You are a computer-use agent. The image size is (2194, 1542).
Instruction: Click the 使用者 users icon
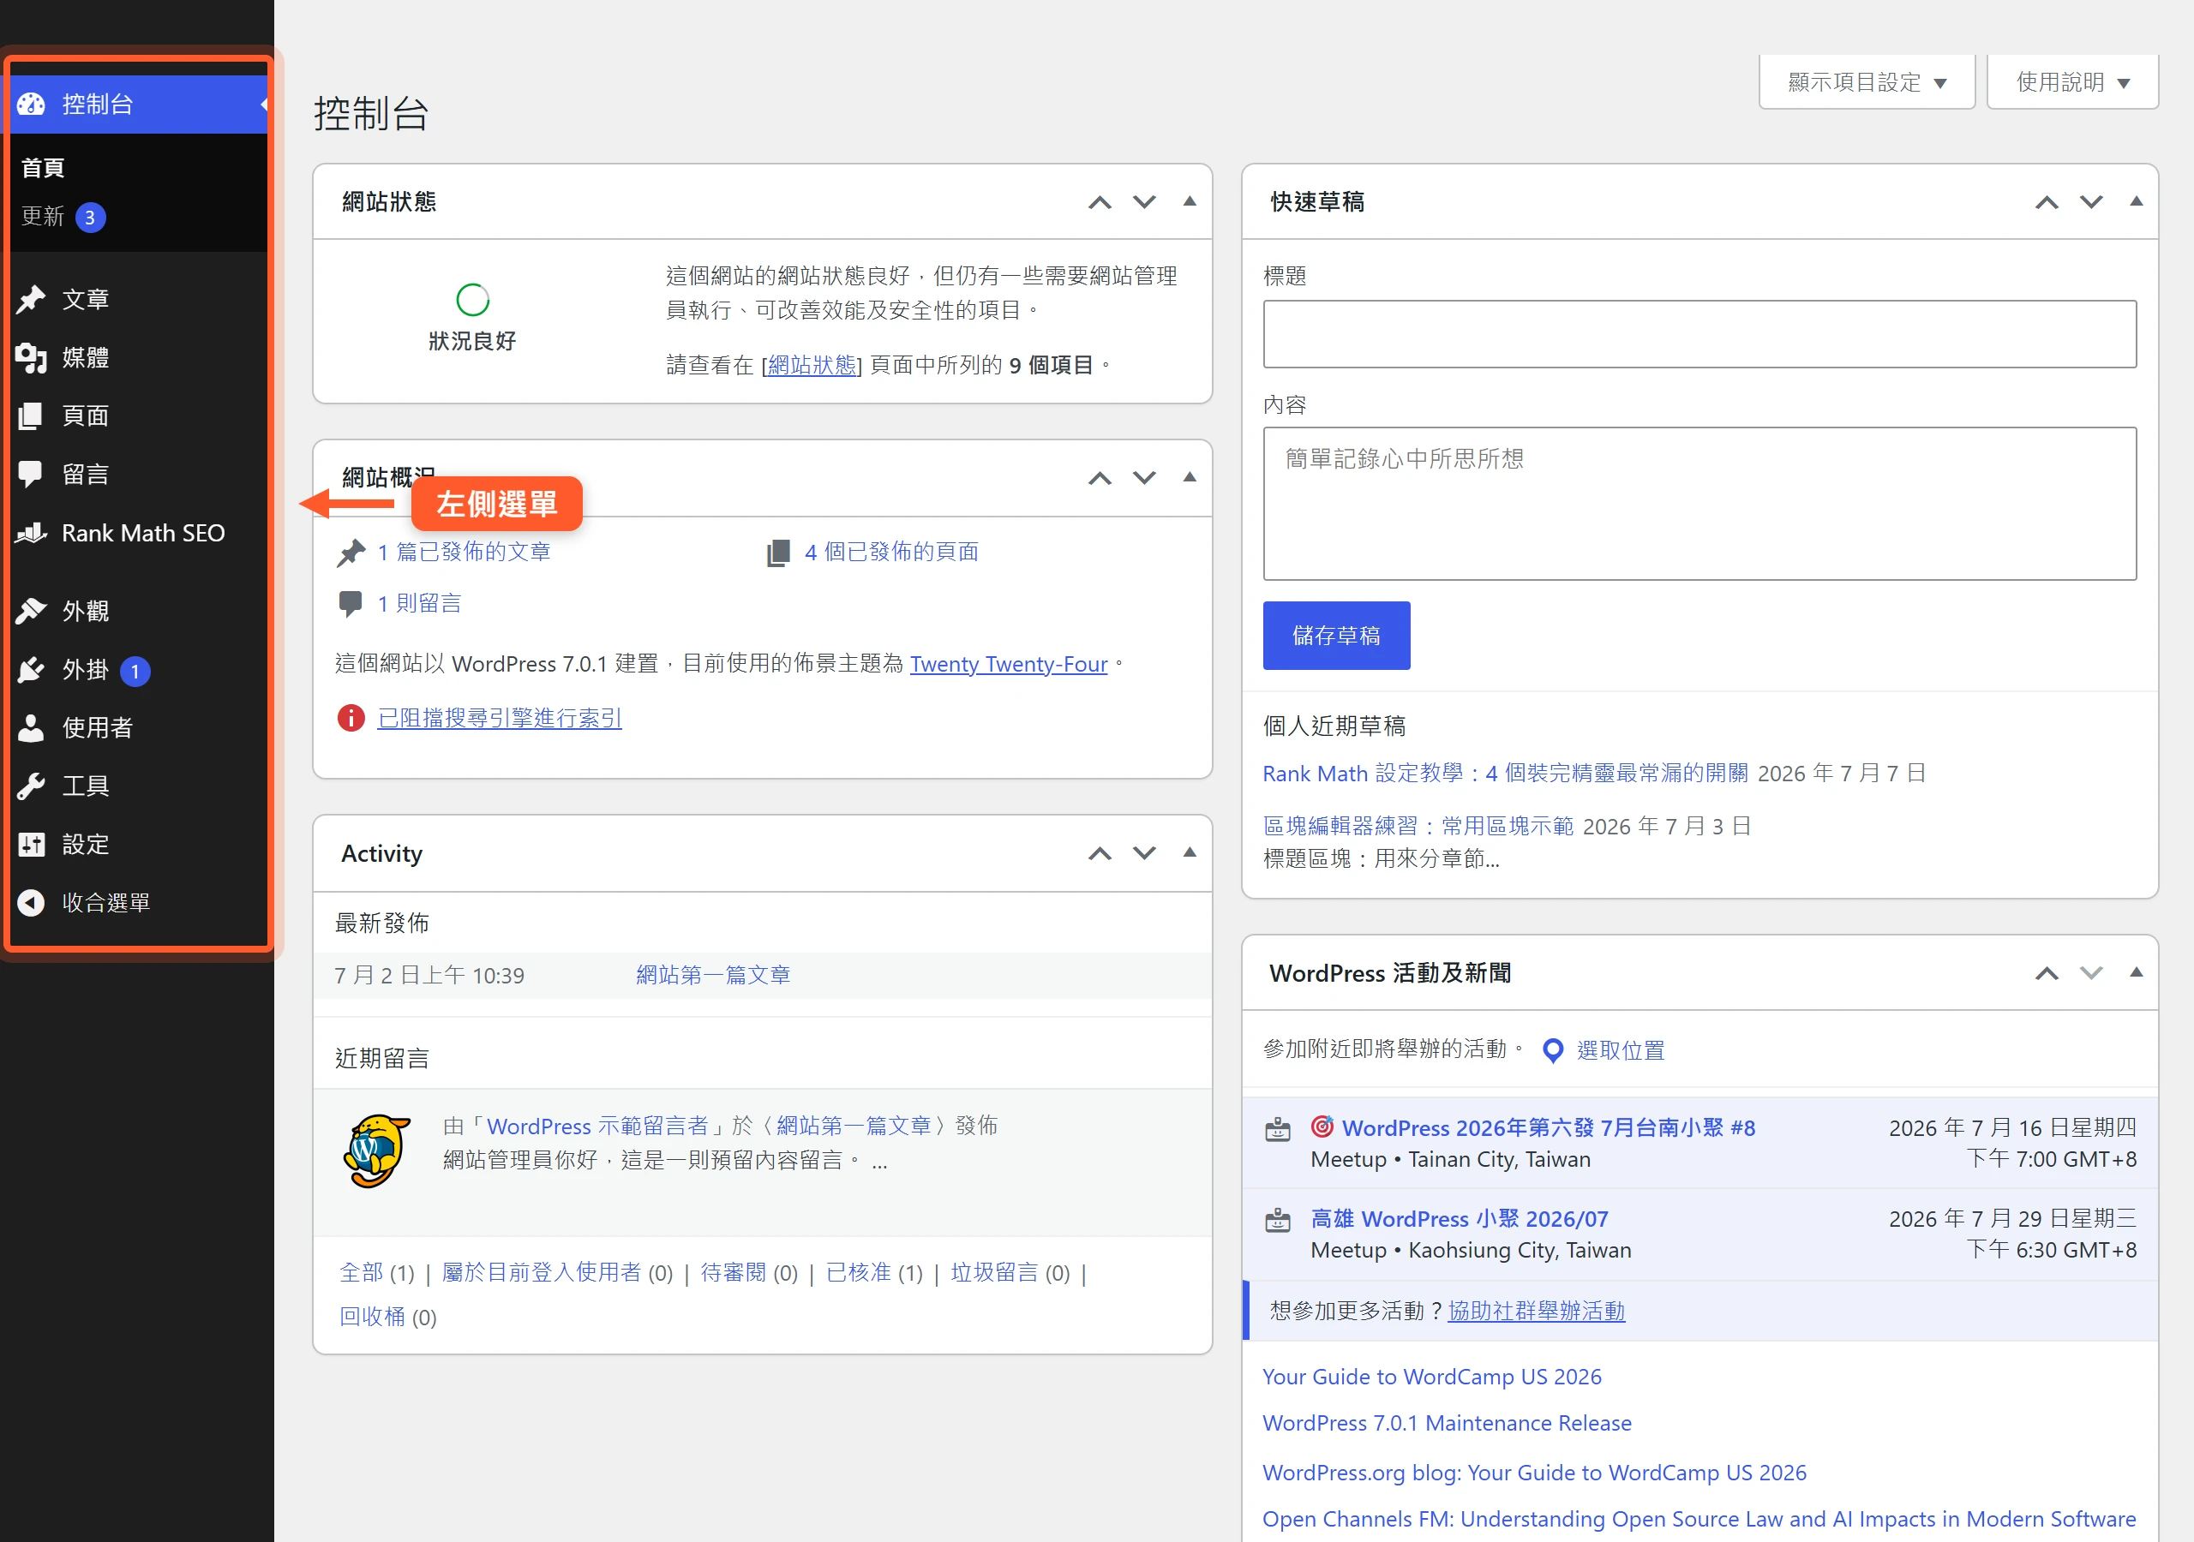click(32, 728)
